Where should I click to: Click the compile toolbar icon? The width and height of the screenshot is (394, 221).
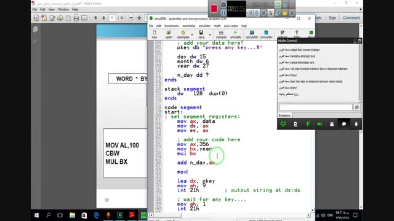pos(221,34)
